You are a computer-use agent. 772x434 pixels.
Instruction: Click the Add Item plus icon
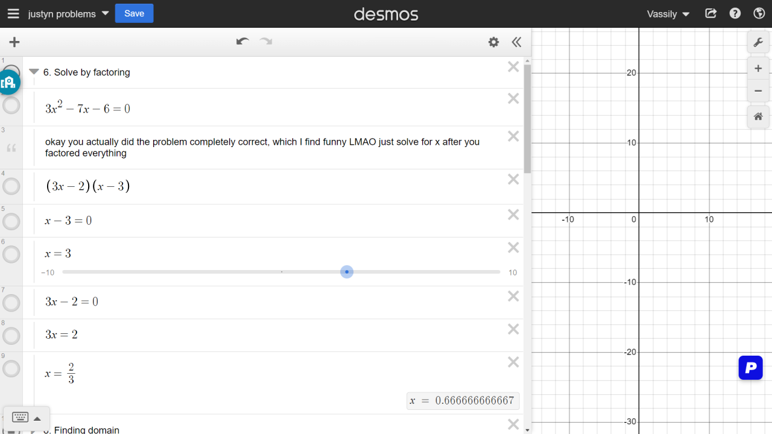tap(14, 42)
